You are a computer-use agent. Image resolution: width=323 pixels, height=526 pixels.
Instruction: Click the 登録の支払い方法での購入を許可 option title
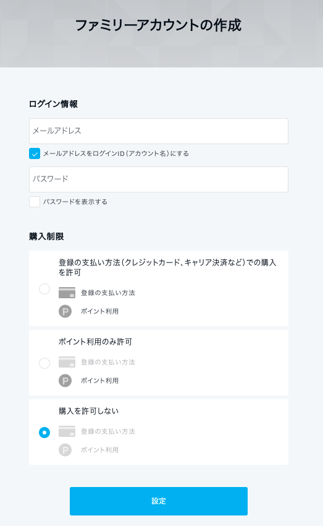(167, 267)
